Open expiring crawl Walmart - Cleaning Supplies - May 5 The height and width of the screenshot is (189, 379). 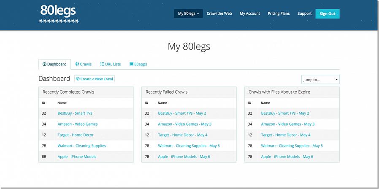(x=292, y=146)
